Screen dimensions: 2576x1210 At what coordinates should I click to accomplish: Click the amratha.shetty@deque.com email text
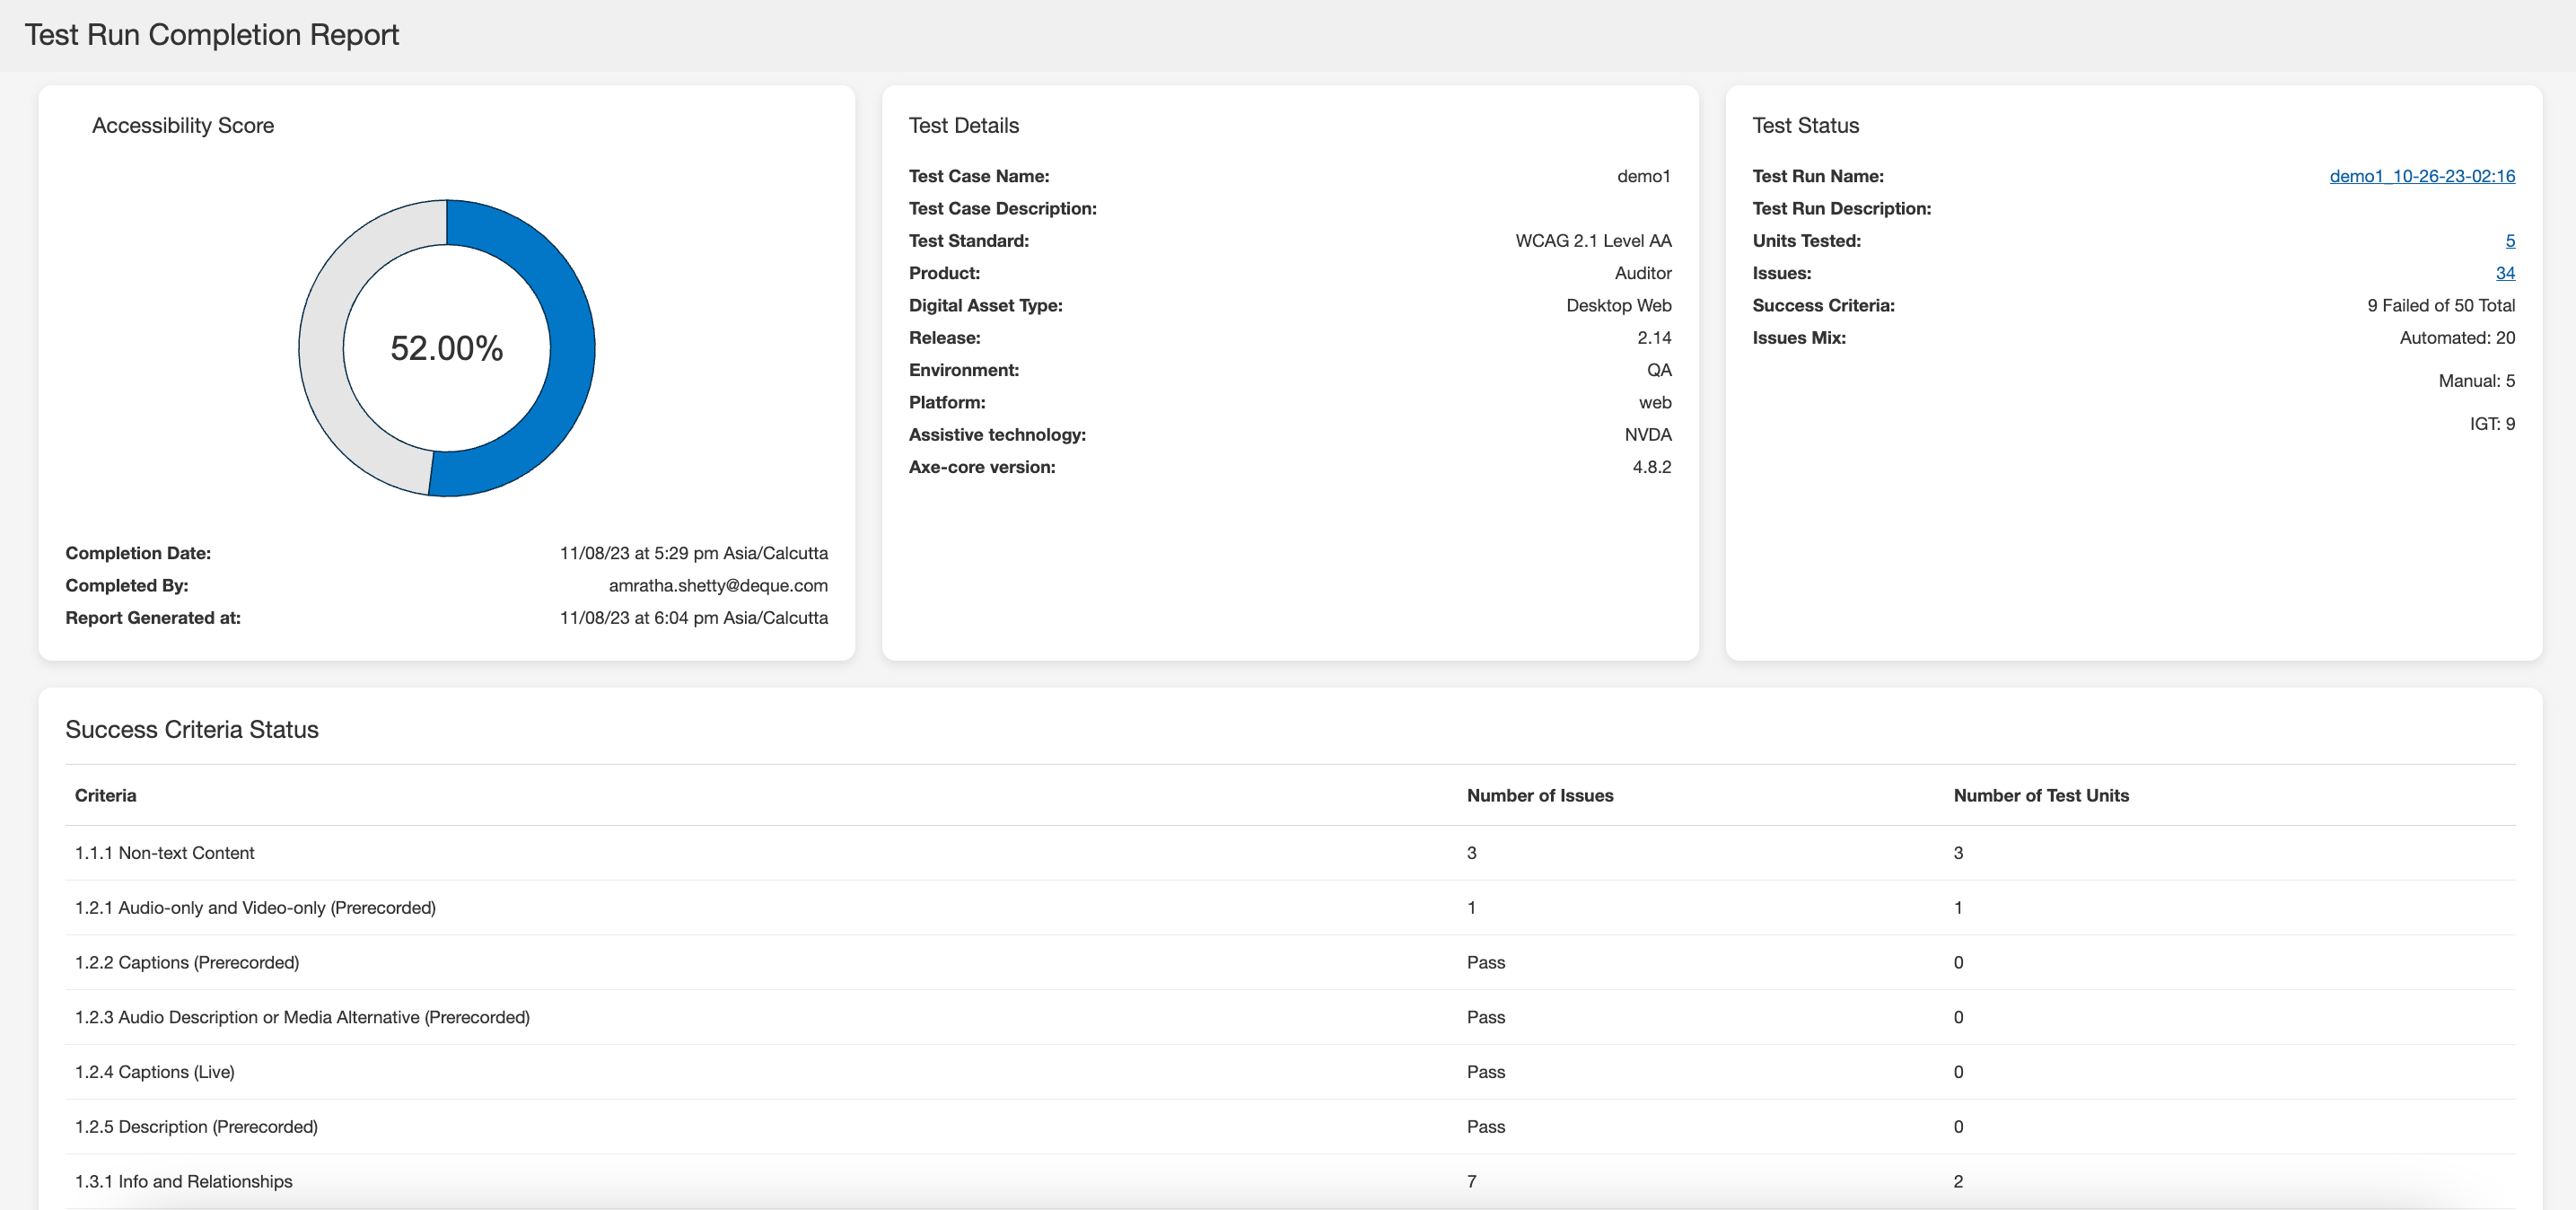717,586
